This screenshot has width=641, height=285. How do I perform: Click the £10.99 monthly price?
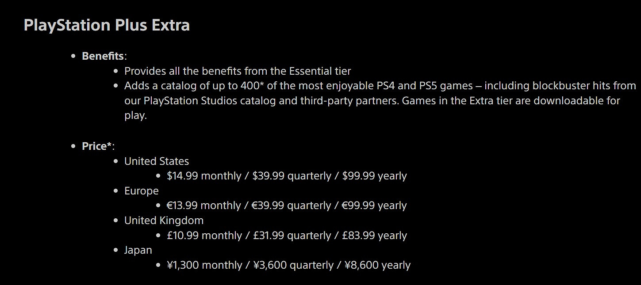204,236
